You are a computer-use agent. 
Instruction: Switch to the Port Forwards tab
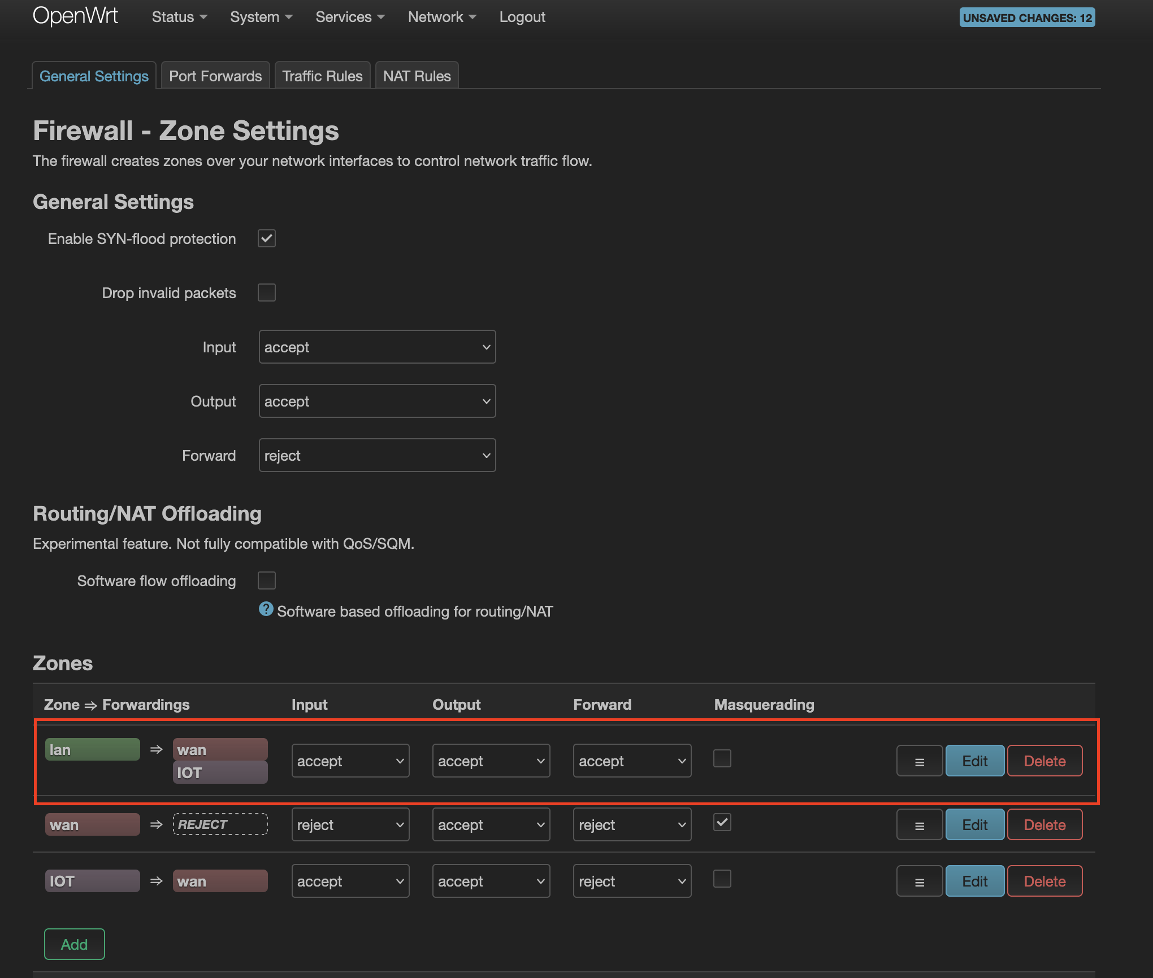pos(215,76)
